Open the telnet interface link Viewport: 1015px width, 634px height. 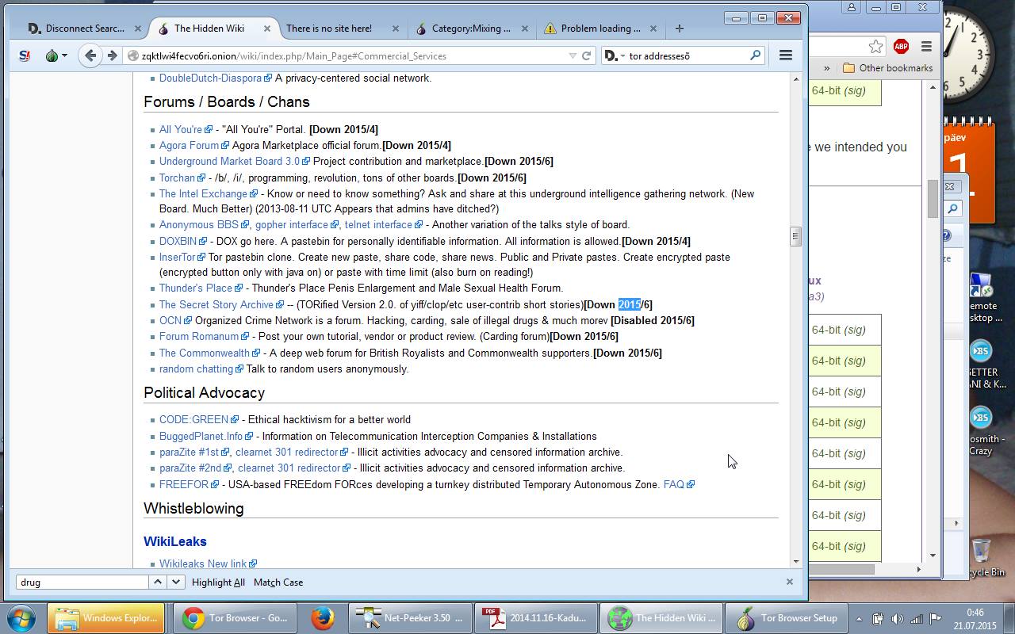tap(378, 225)
